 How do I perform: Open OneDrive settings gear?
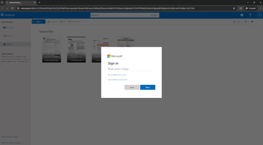[x=242, y=15]
